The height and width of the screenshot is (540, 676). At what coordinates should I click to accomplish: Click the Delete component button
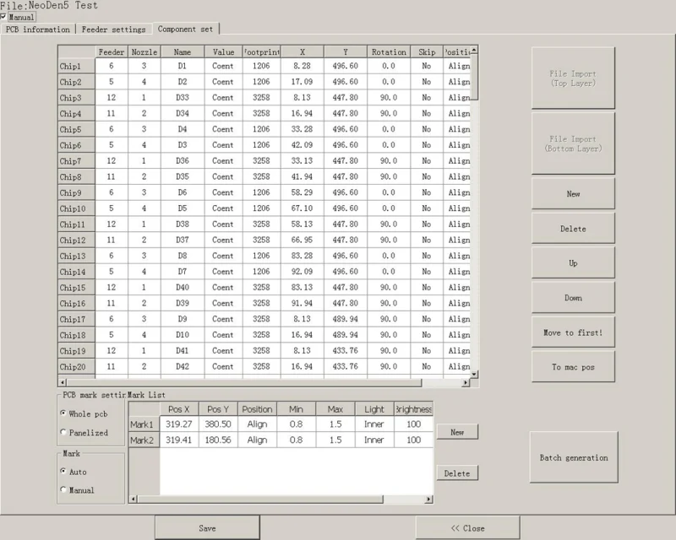tap(573, 229)
